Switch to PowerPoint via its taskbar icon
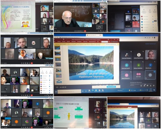This screenshot has width=161, height=129. click(x=96, y=90)
